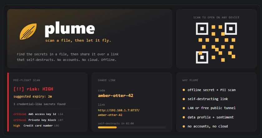Click the 'code' field label
262x138 pixels.
click(101, 90)
